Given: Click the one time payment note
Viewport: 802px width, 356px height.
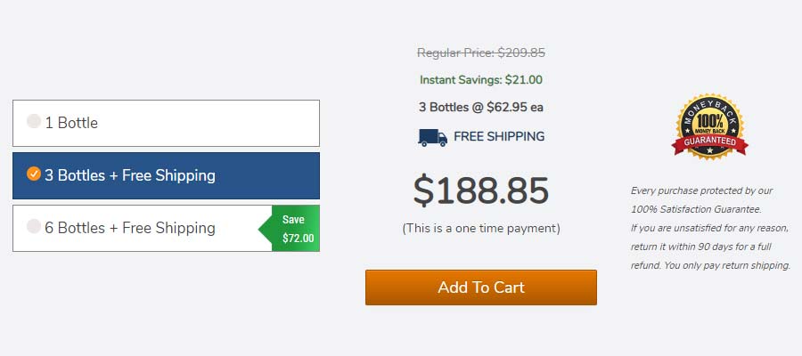Looking at the screenshot, I should pos(481,229).
